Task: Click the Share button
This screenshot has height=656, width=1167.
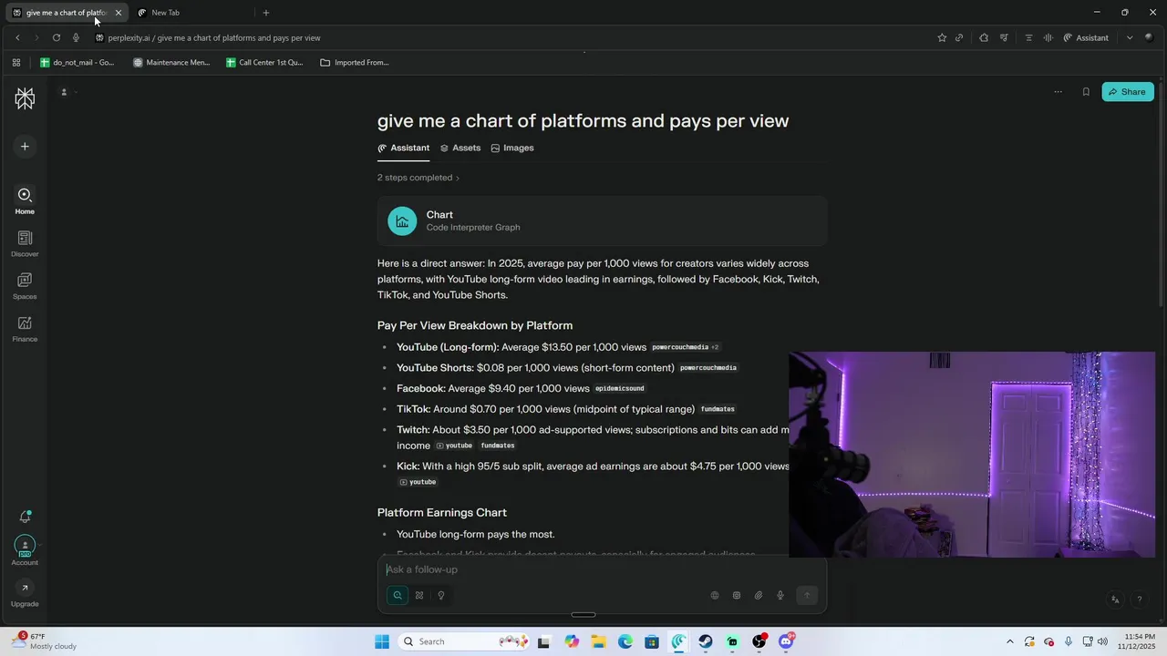Action: [x=1128, y=92]
